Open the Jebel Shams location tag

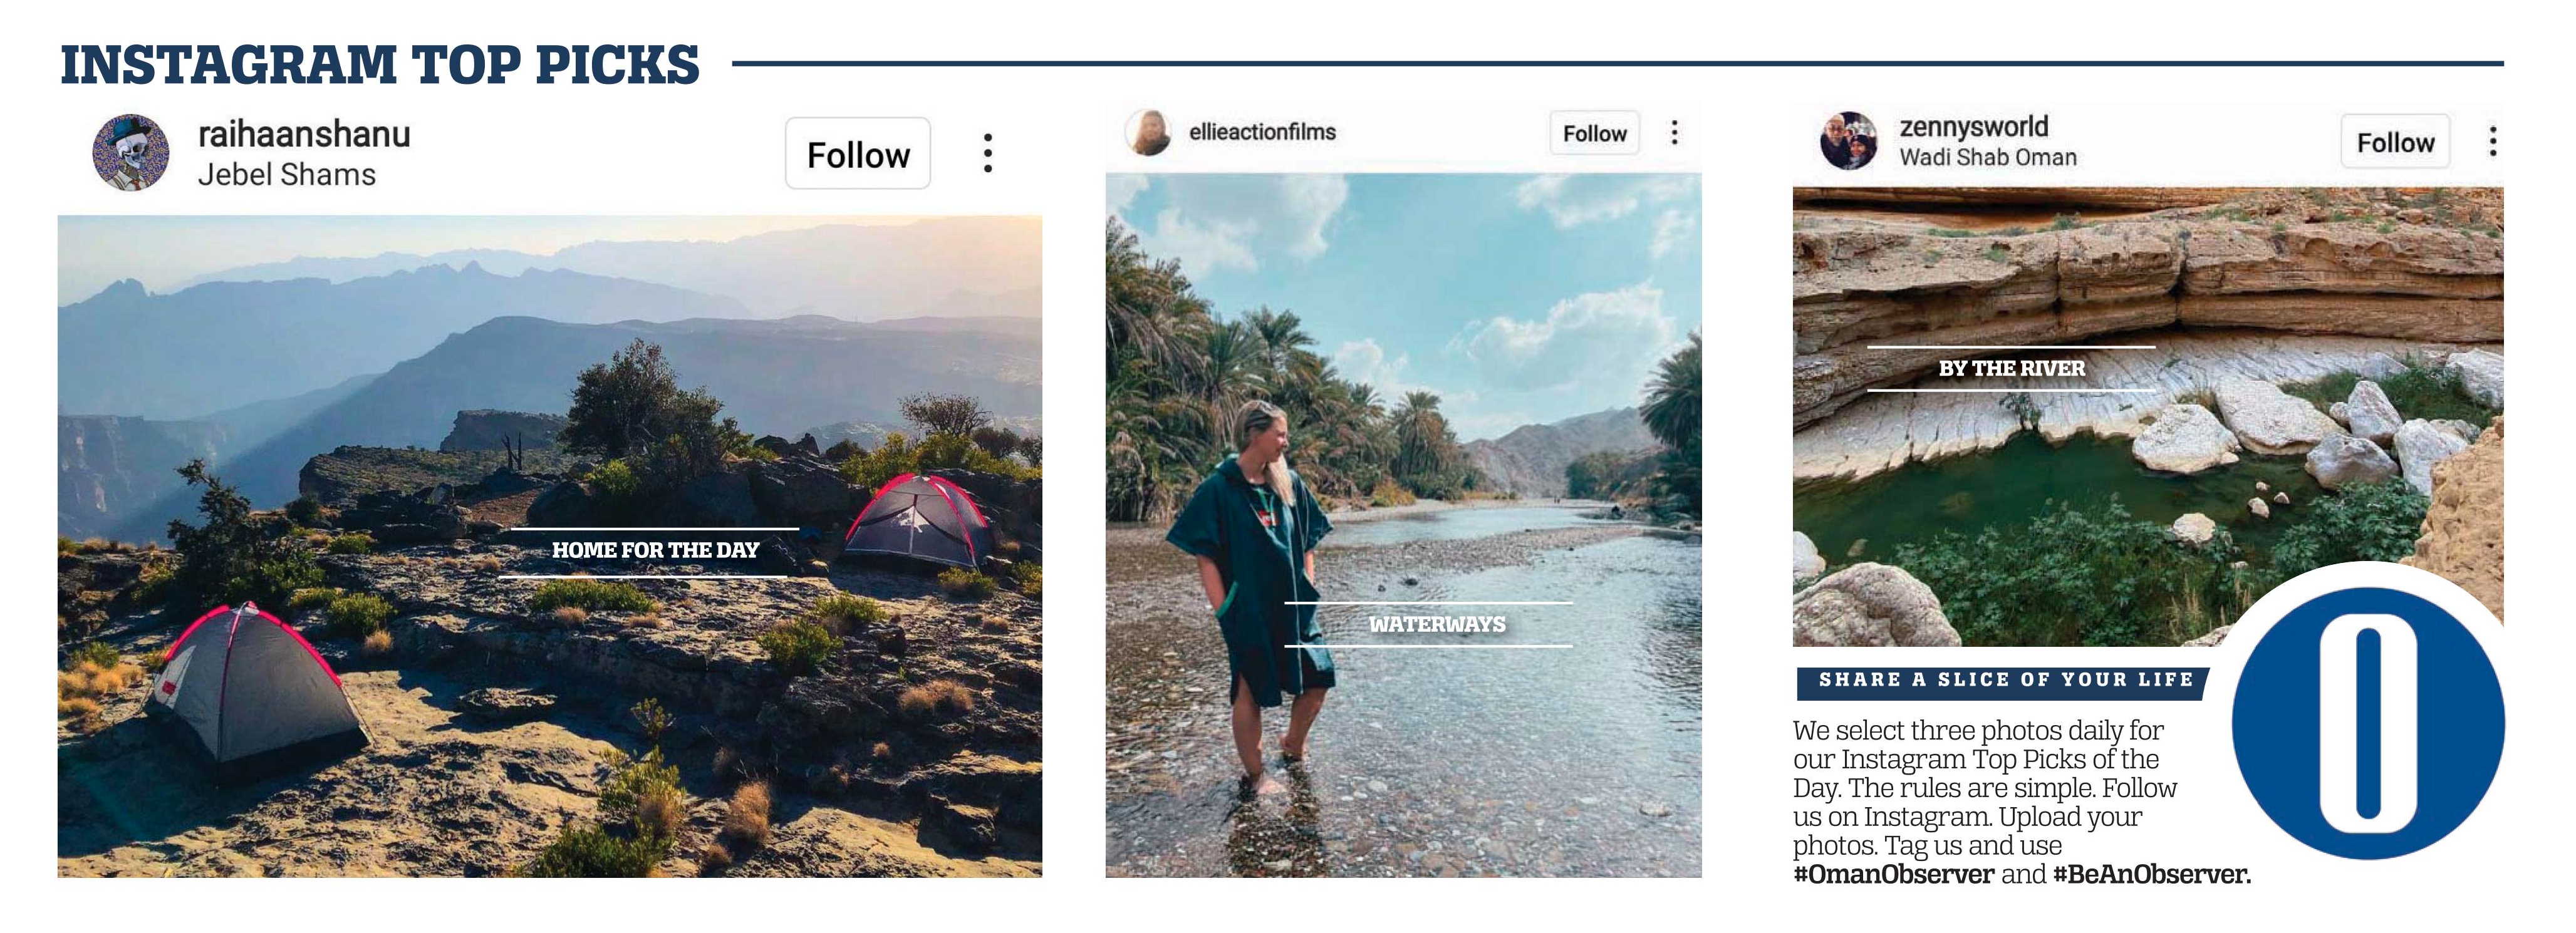click(x=287, y=175)
